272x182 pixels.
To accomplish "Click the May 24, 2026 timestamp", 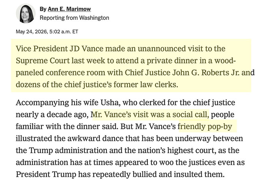I will (47, 32).
